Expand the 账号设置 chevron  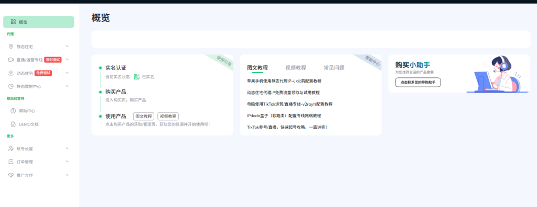click(67, 148)
